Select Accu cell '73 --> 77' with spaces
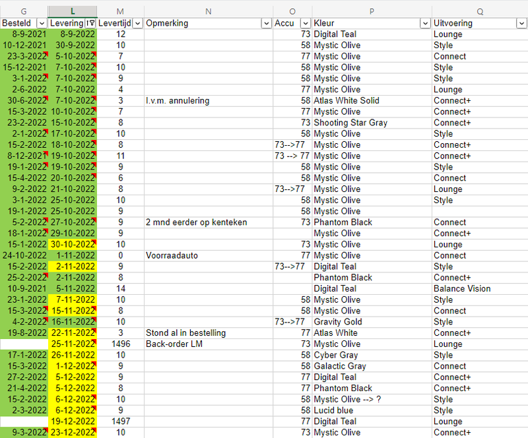 292,156
